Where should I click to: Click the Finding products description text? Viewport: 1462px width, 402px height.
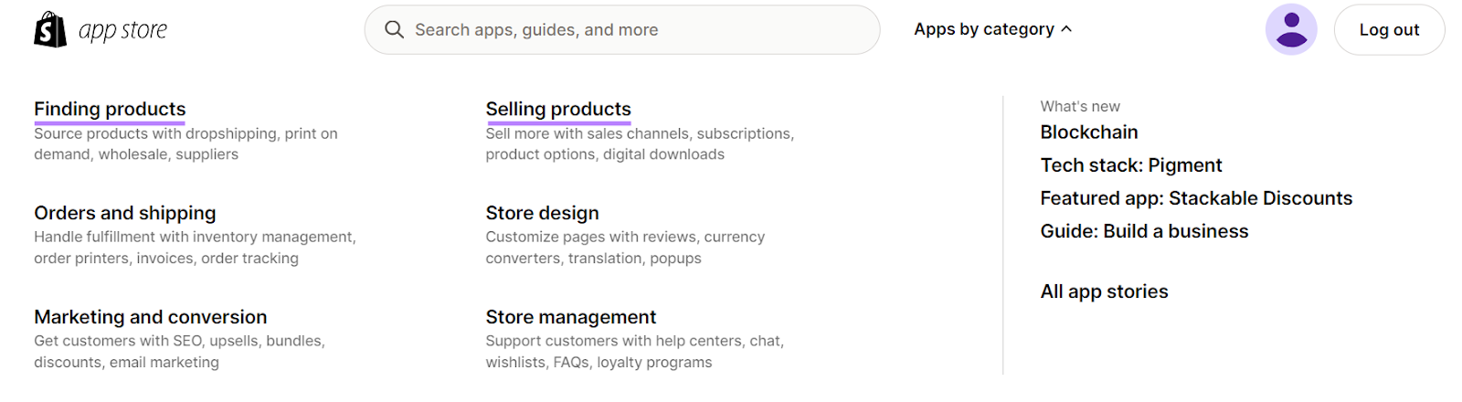pyautogui.click(x=185, y=143)
